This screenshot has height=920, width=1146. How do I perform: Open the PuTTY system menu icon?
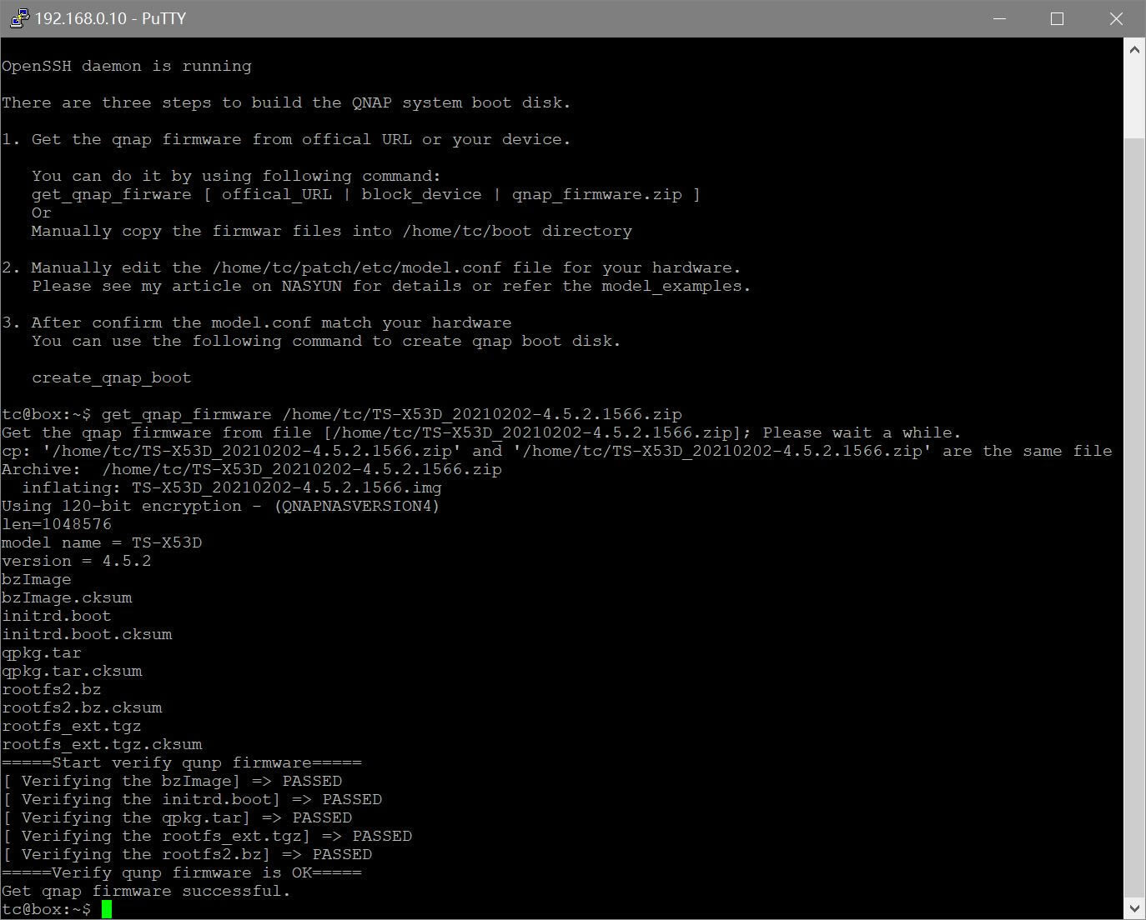click(x=18, y=18)
